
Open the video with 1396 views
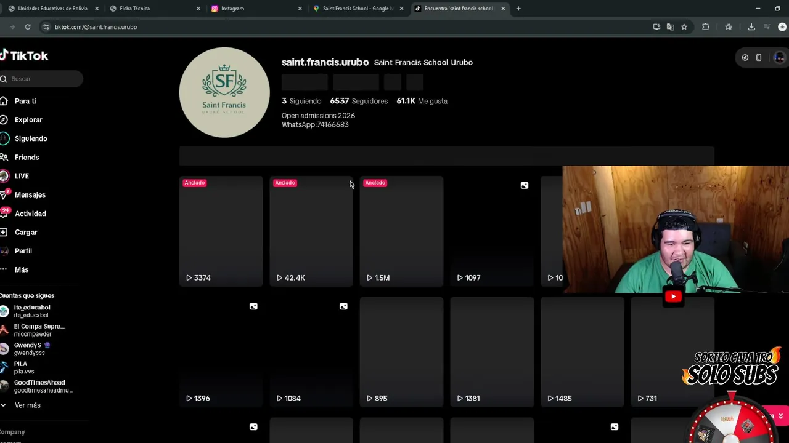pyautogui.click(x=221, y=352)
